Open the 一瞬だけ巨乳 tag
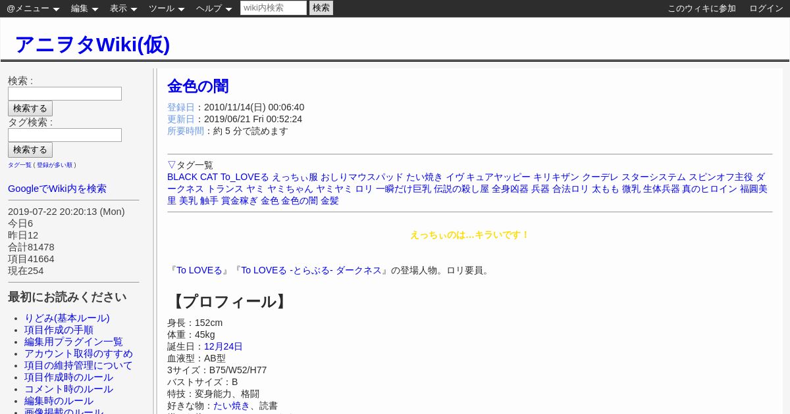This screenshot has height=414, width=790. 404,189
